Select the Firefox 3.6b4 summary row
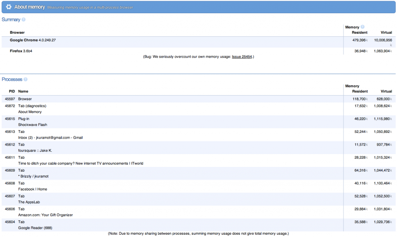 pos(198,51)
